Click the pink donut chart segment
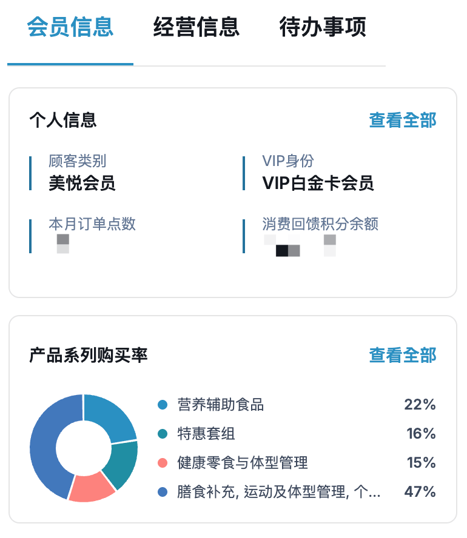 [x=91, y=488]
